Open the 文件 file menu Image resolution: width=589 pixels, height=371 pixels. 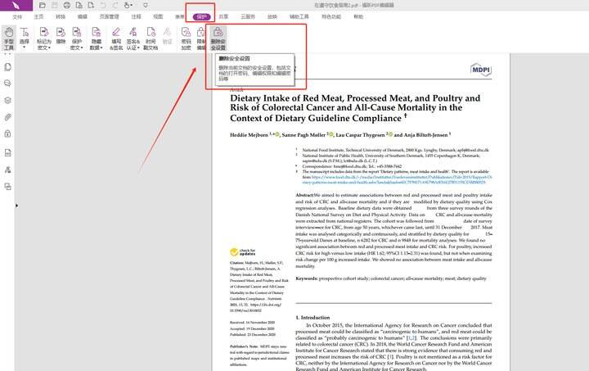17,17
